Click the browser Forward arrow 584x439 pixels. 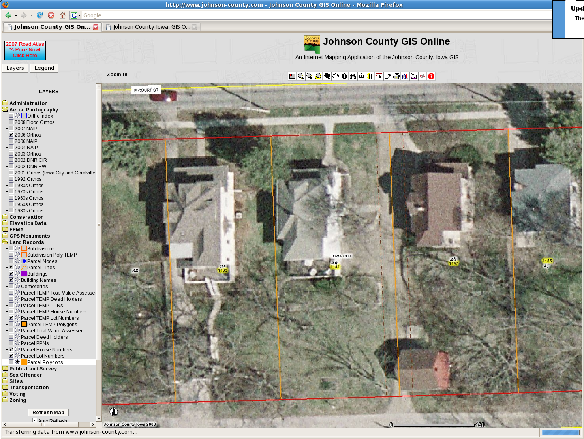pyautogui.click(x=24, y=15)
